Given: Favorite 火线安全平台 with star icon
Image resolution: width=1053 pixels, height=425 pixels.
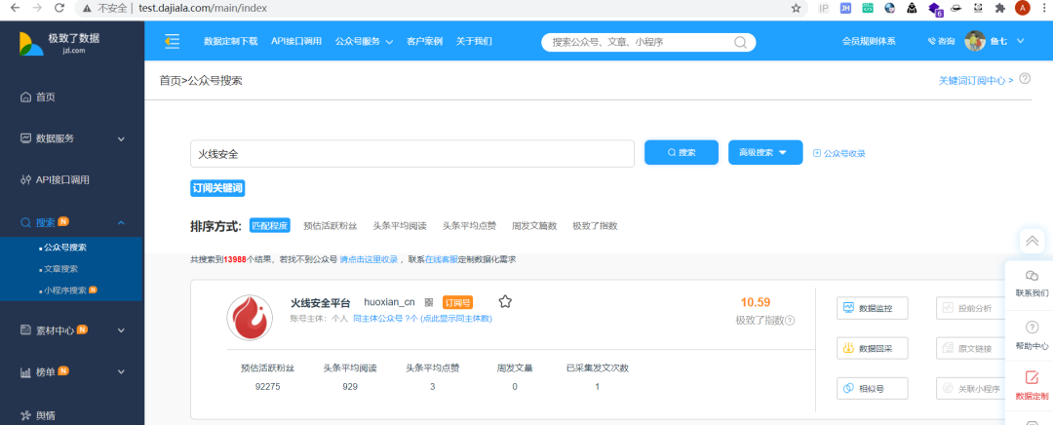Looking at the screenshot, I should (x=505, y=301).
